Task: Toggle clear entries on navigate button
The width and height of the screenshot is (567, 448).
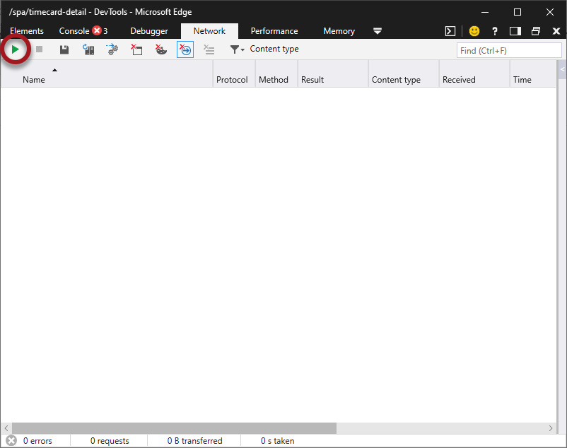Action: coord(185,49)
